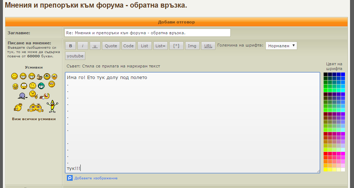This screenshot has height=188, width=354.
Task: Pick the pure yellow swatch in the palette's bottom corner
Action: click(x=325, y=170)
